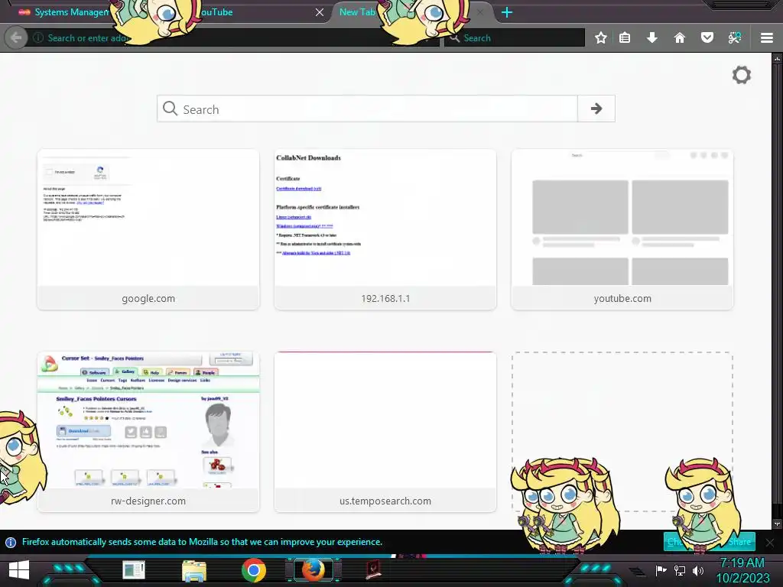Open the Downloads arrow icon

click(652, 38)
